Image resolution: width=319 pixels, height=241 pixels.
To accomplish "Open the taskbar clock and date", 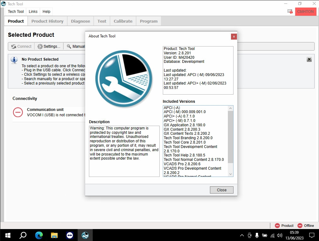I will coord(294,235).
